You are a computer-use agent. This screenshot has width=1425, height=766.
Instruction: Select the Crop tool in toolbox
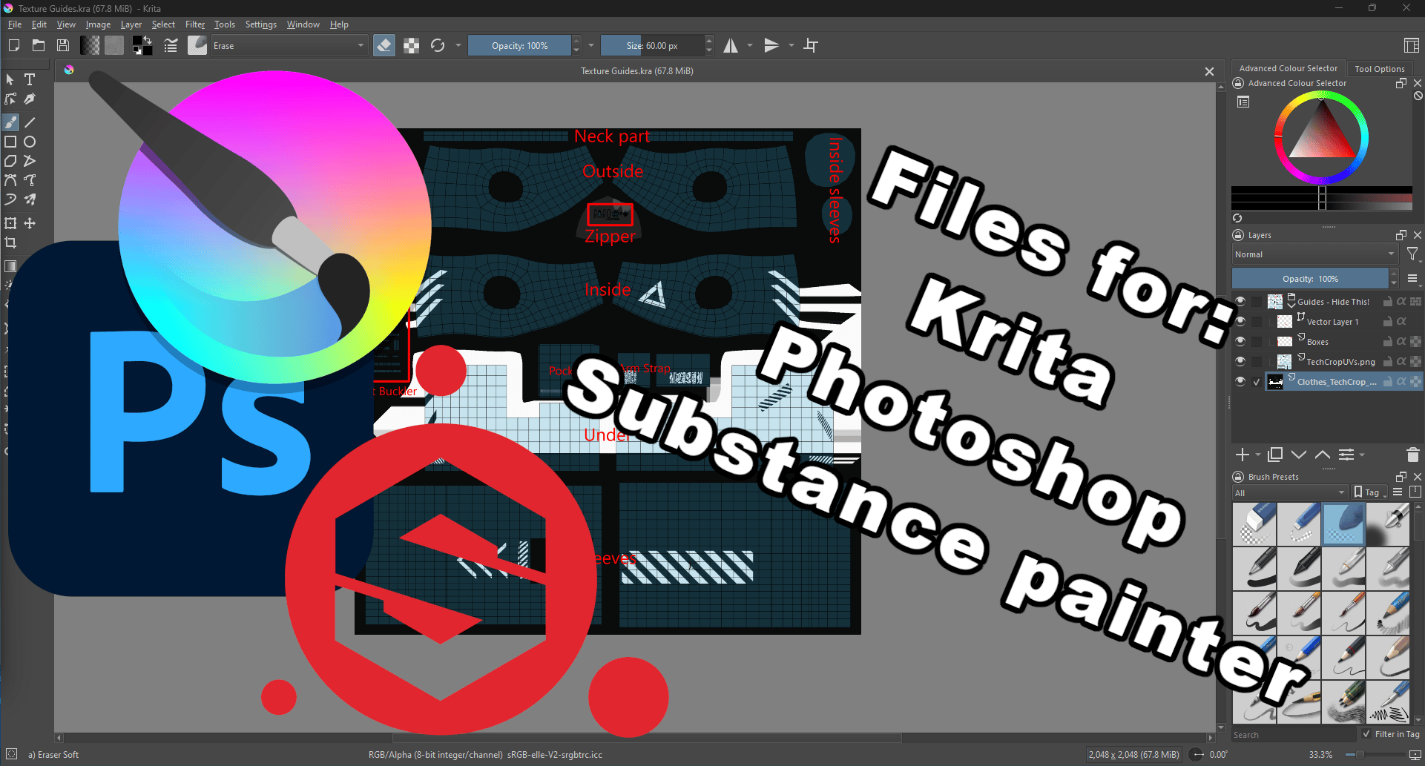pos(10,242)
